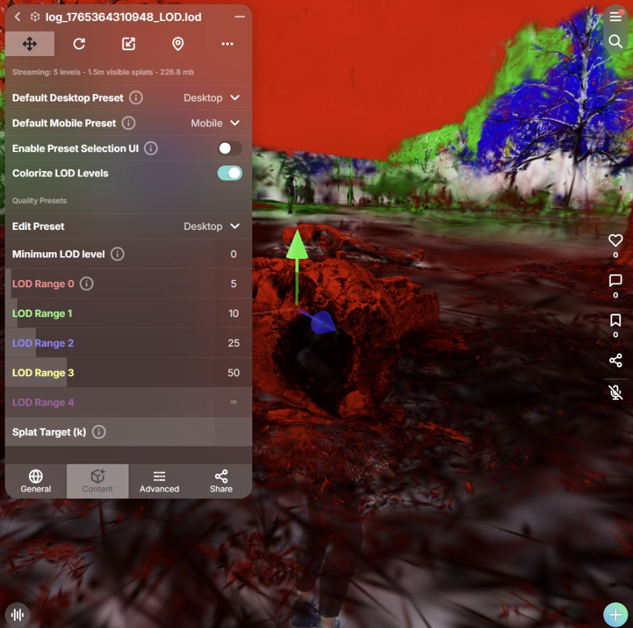
Task: Switch to the General tab
Action: (x=36, y=481)
